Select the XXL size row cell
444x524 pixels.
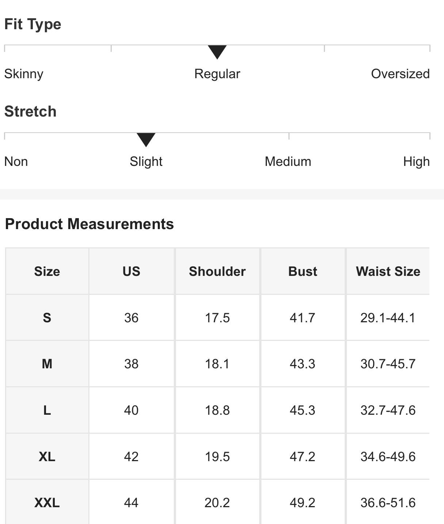47,503
